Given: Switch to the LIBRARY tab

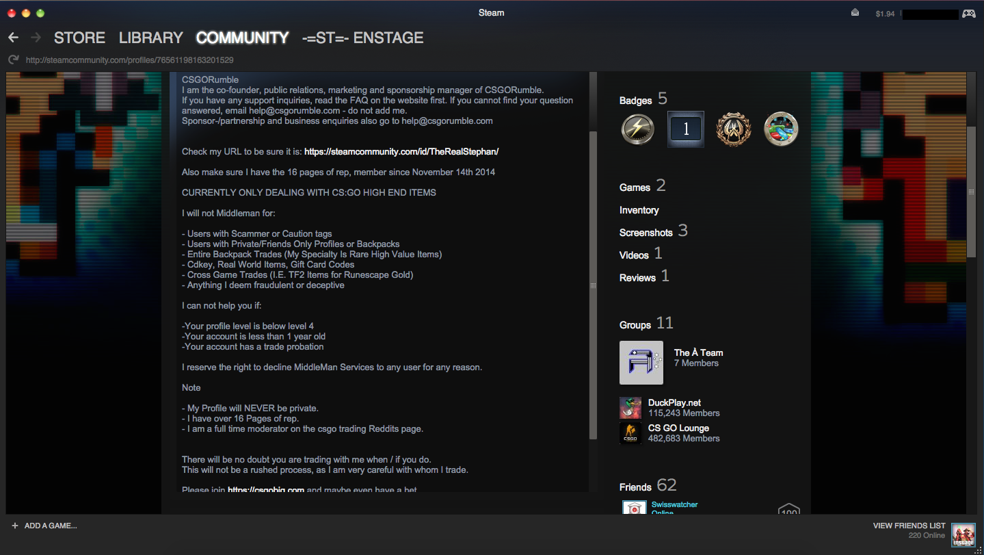Looking at the screenshot, I should click(150, 38).
